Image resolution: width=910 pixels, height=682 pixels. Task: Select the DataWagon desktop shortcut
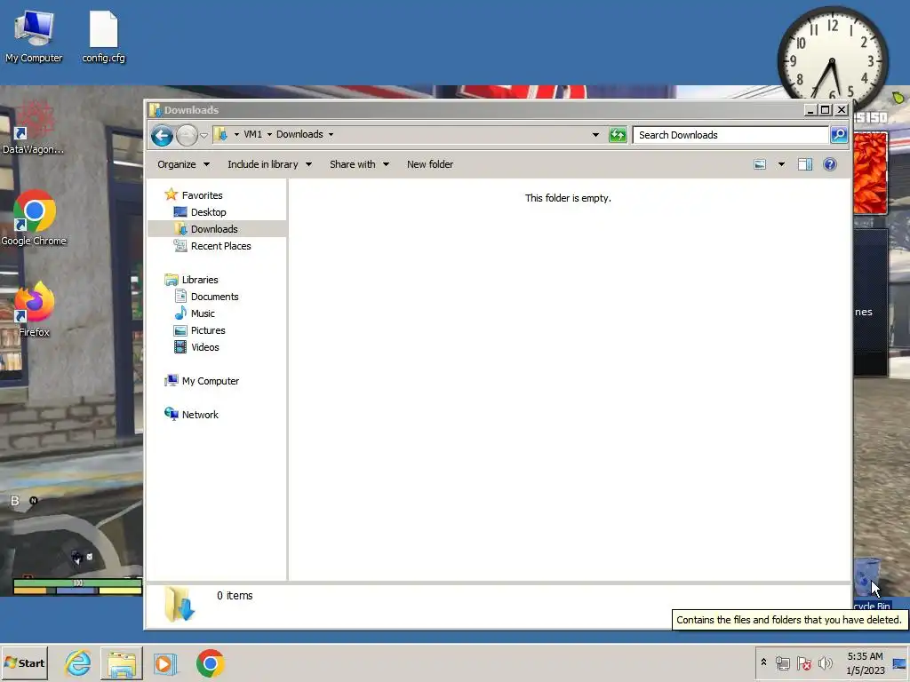pos(33,128)
